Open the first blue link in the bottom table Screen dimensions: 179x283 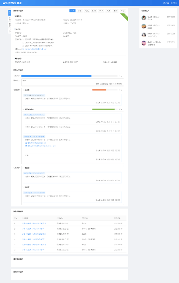34,224
